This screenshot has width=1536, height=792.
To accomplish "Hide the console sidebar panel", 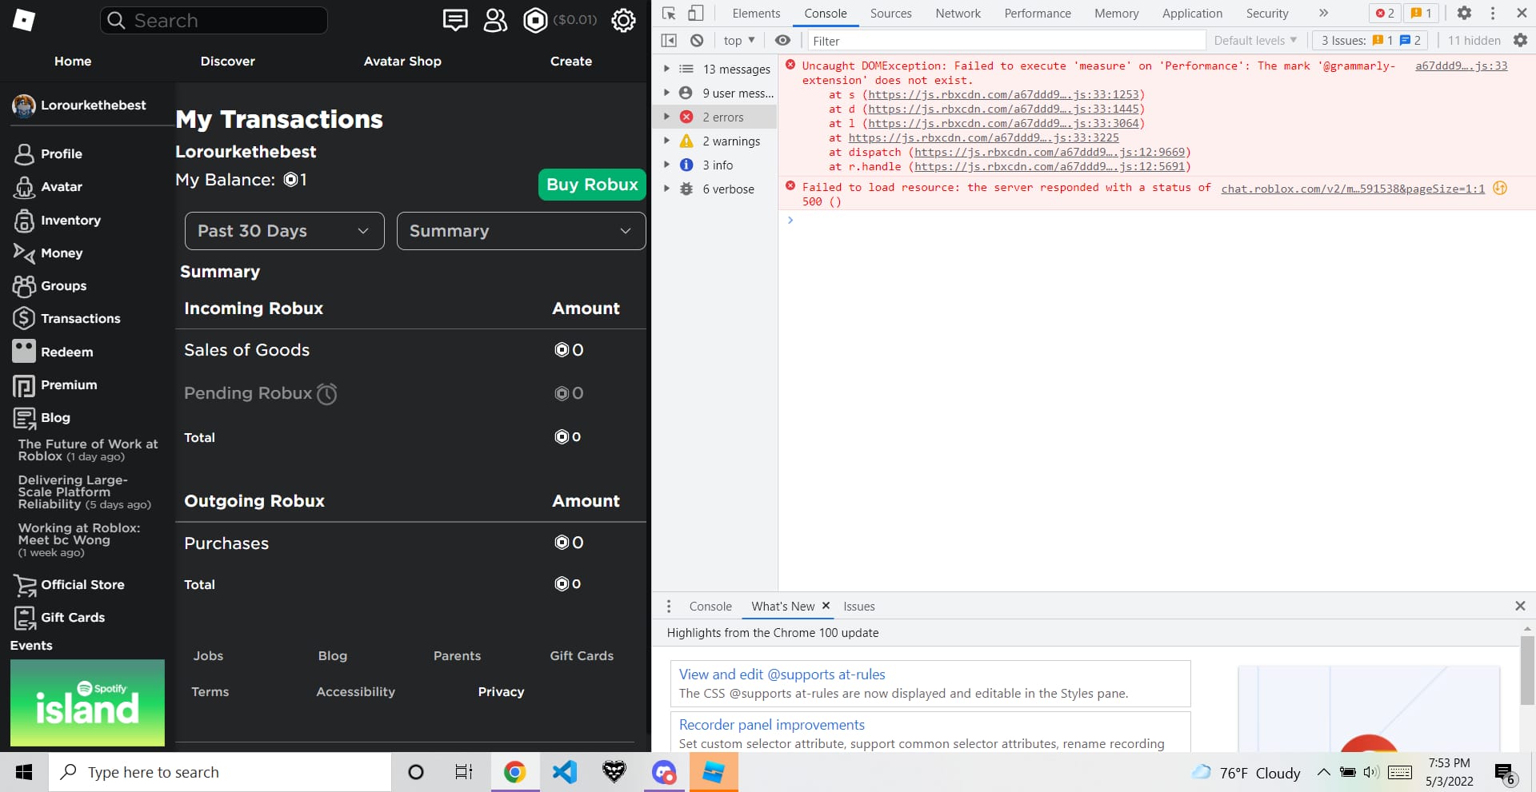I will (x=670, y=40).
